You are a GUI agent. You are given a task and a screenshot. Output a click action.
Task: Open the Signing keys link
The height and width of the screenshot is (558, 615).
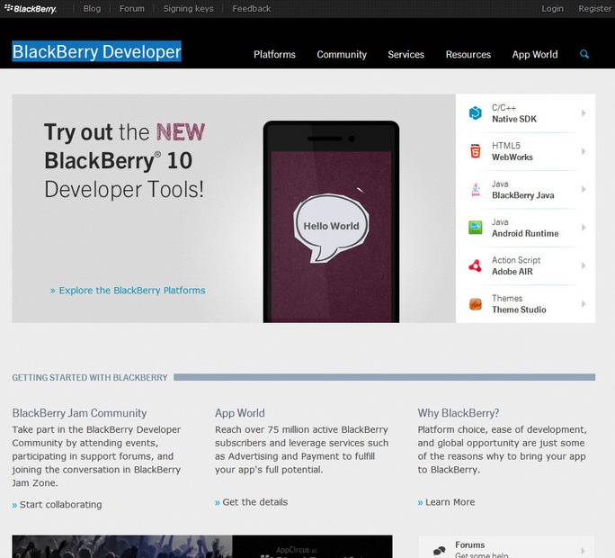pyautogui.click(x=188, y=8)
